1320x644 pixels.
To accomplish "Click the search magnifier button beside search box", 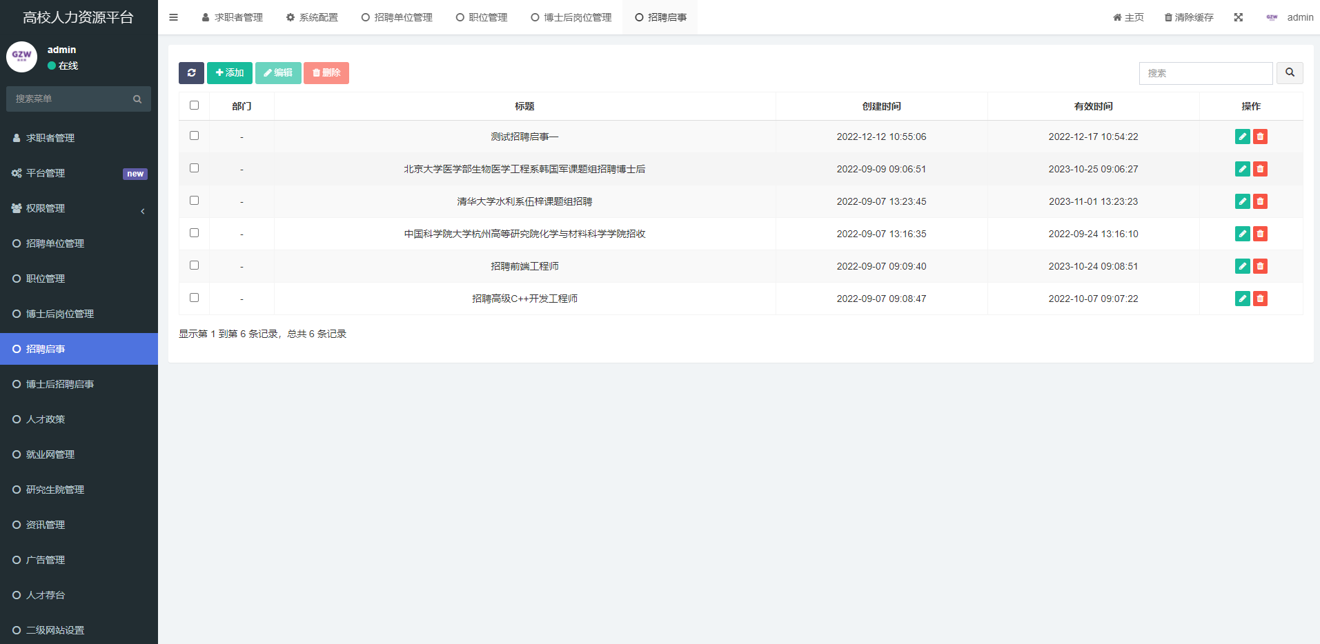I will click(1290, 73).
